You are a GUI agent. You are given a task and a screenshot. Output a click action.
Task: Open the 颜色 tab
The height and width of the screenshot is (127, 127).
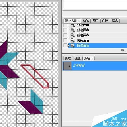[x=95, y=21]
